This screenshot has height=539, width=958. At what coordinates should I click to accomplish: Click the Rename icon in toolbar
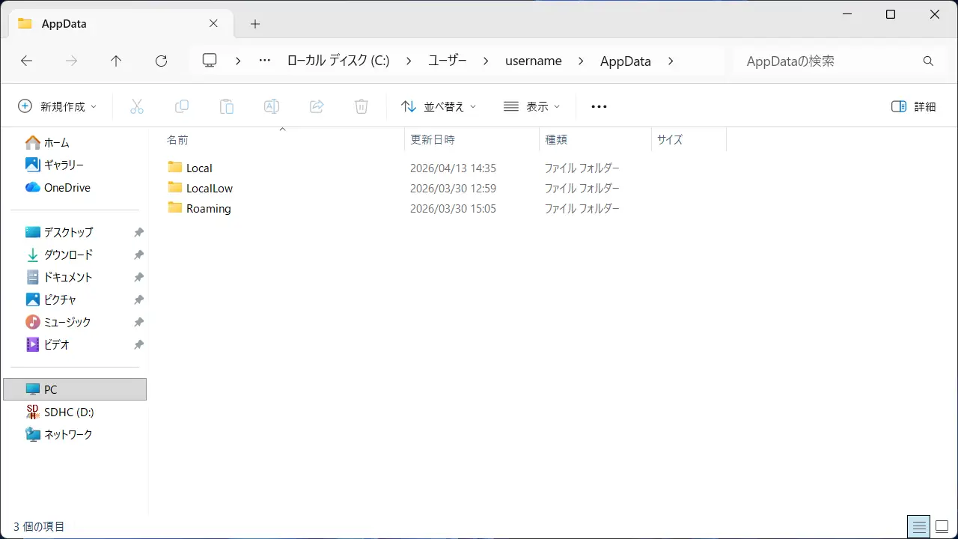tap(272, 106)
